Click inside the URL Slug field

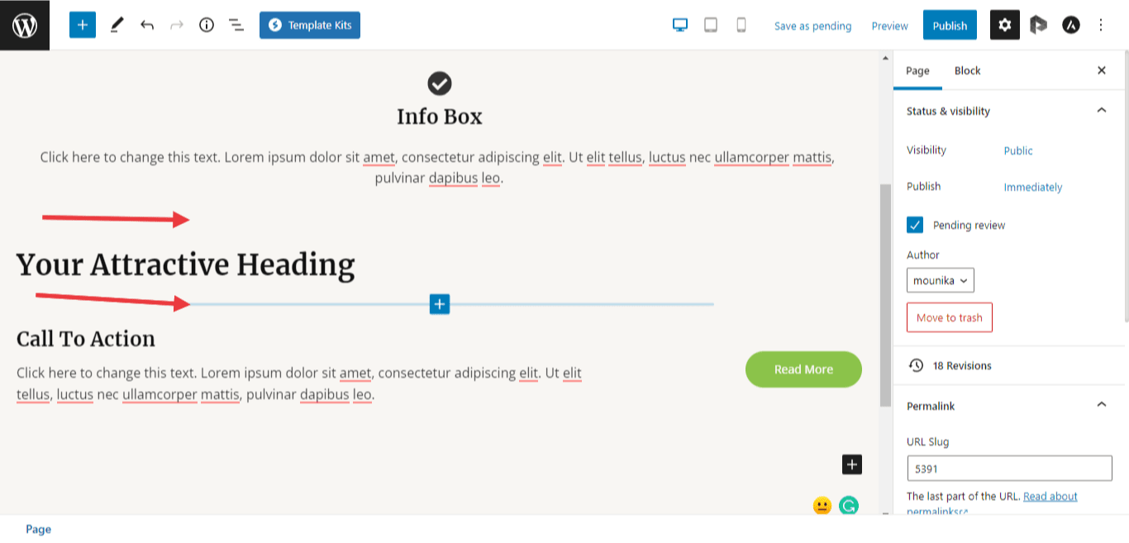1008,468
